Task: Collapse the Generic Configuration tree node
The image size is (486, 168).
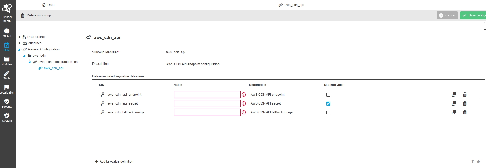Action: click(x=19, y=49)
